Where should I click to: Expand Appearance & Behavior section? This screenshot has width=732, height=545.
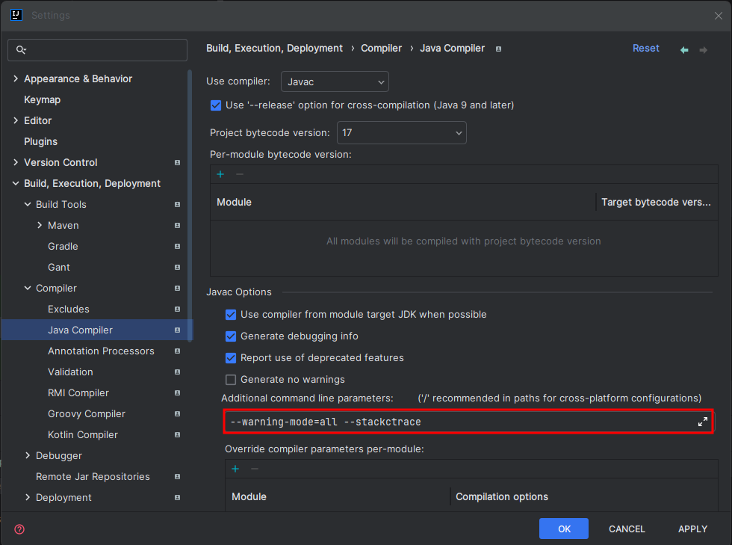point(16,78)
